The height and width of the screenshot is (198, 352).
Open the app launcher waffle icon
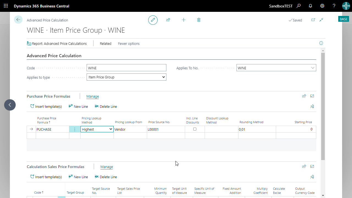point(6,6)
